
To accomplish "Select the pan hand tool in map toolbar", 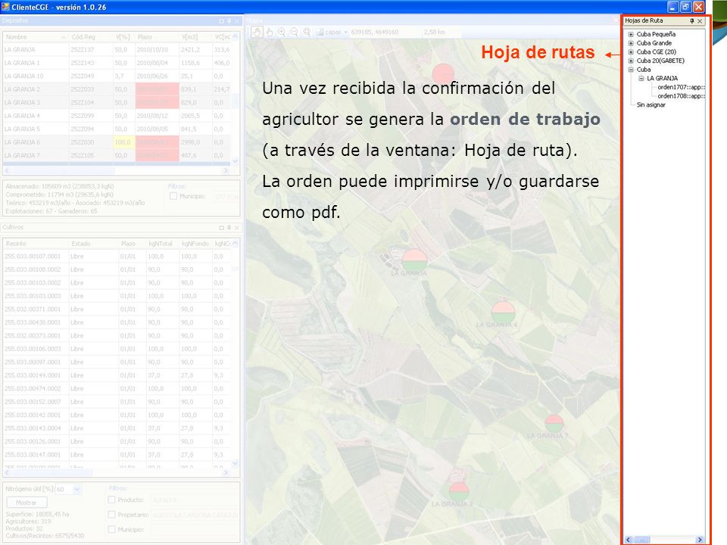I will tap(257, 32).
